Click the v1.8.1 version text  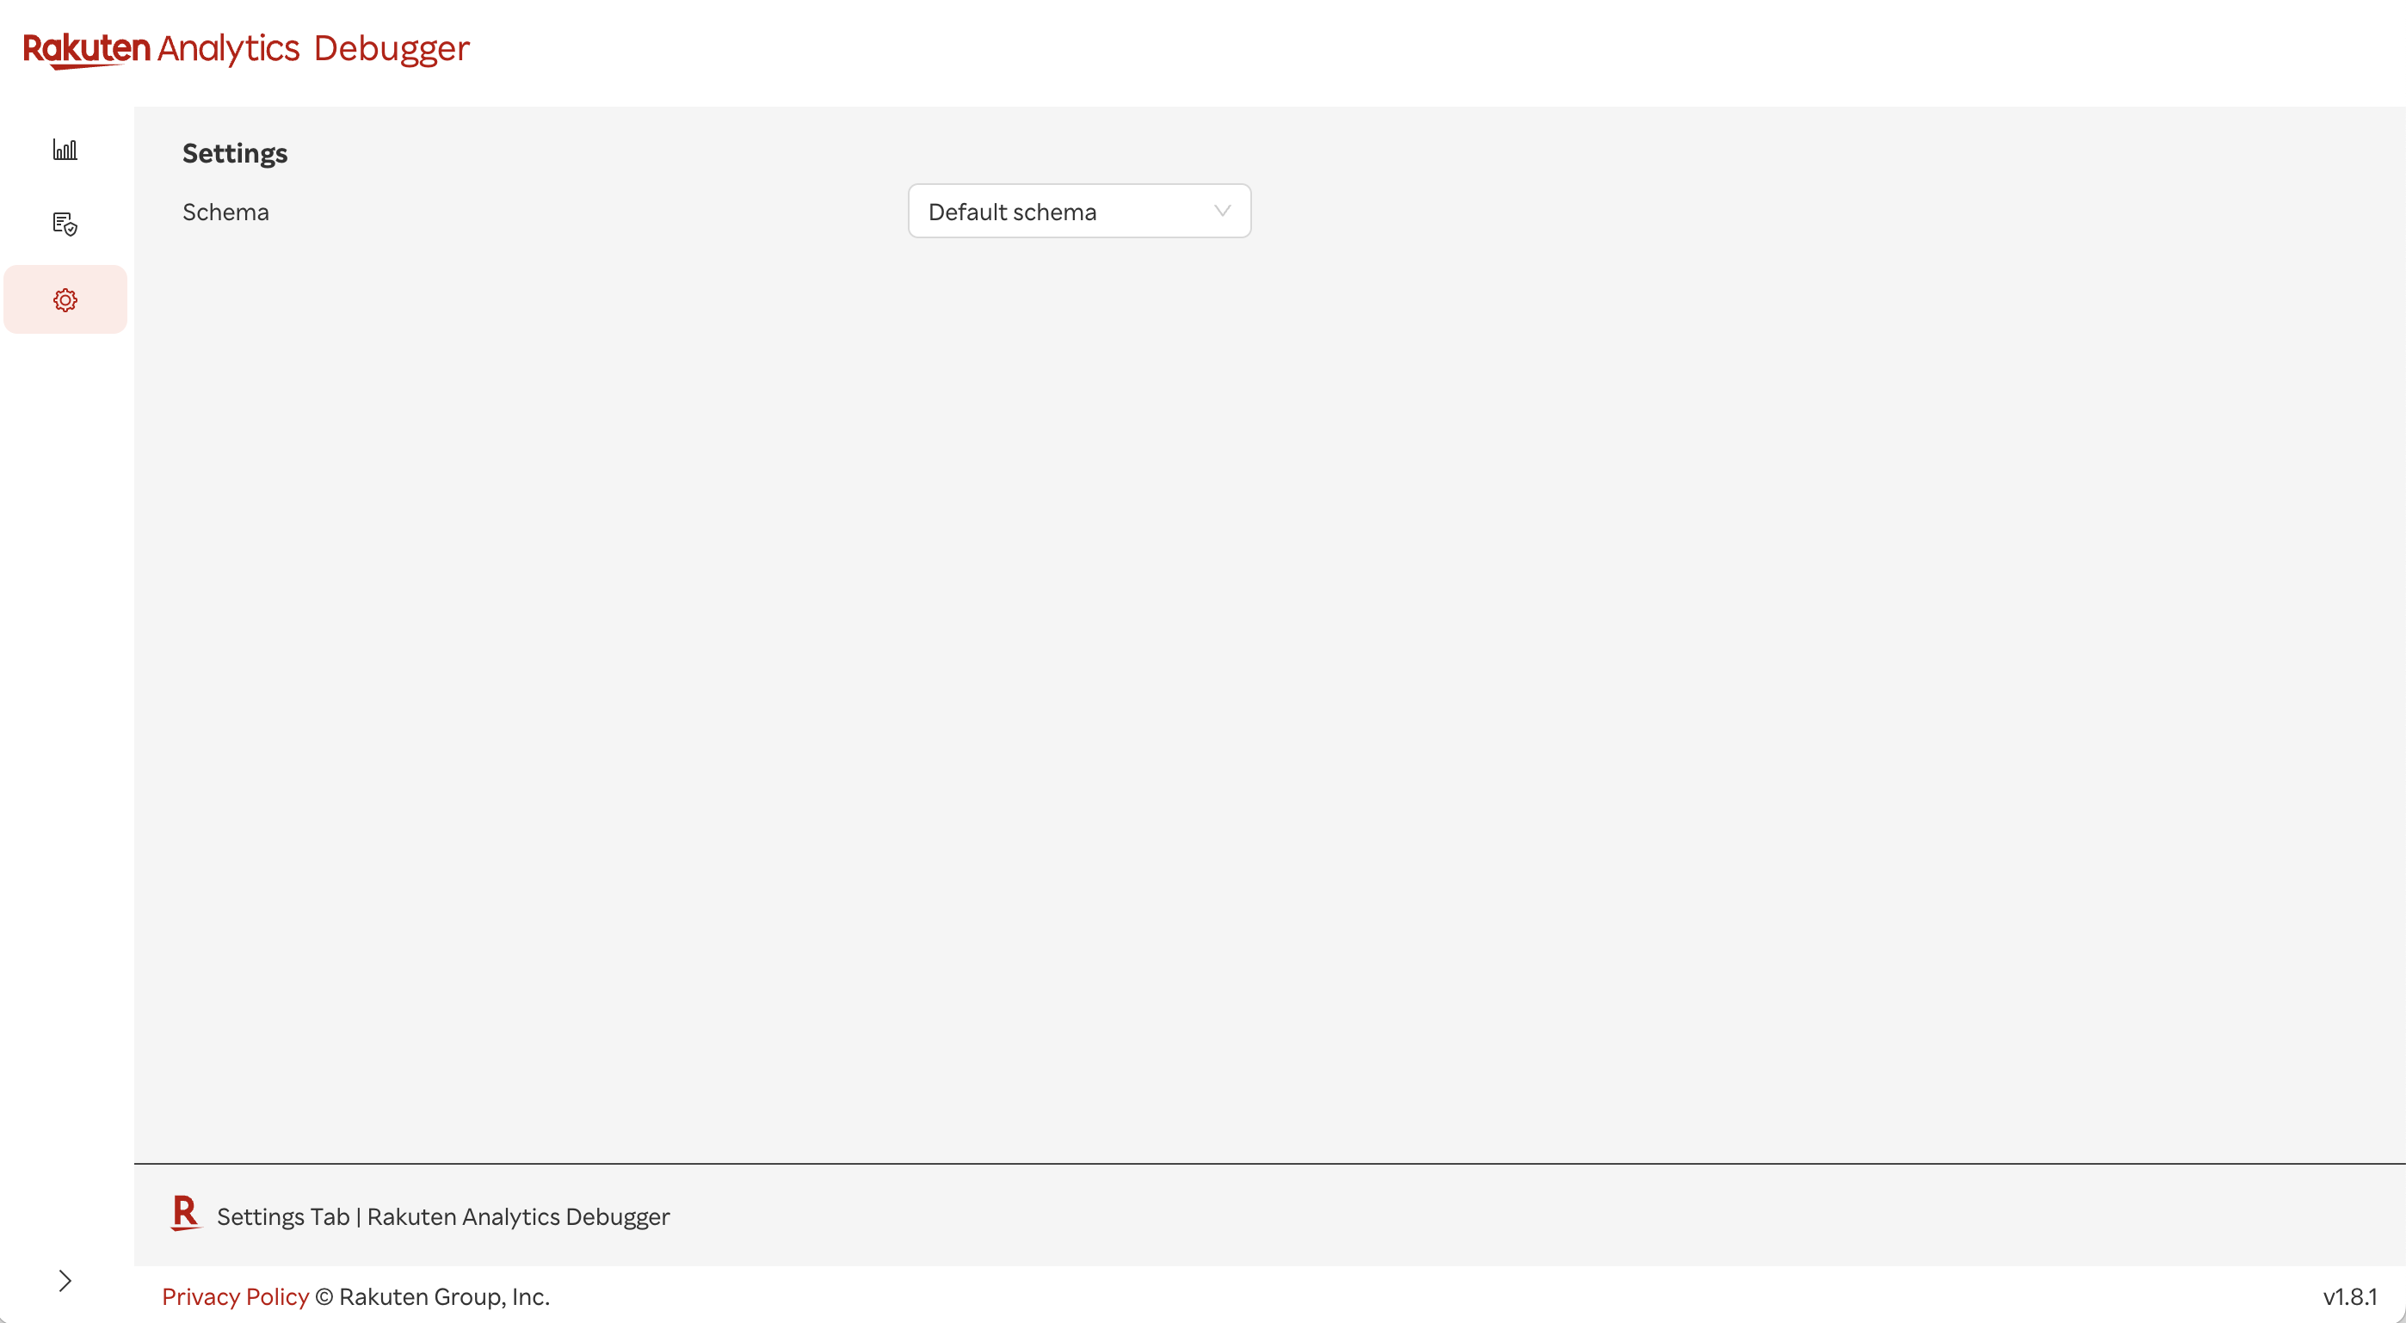pos(2350,1297)
